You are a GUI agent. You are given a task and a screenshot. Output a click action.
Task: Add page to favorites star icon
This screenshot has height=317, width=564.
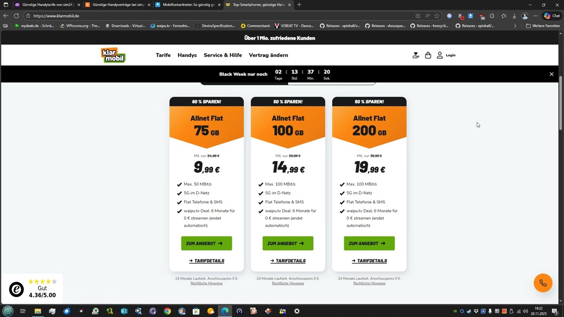coord(437,16)
